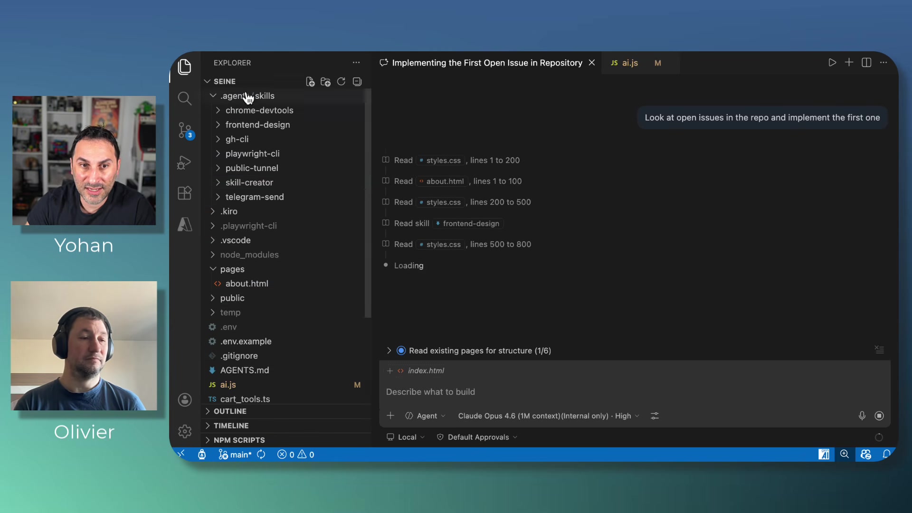This screenshot has height=513, width=912.
Task: Select the radio button for Read existing pages
Action: click(x=401, y=351)
